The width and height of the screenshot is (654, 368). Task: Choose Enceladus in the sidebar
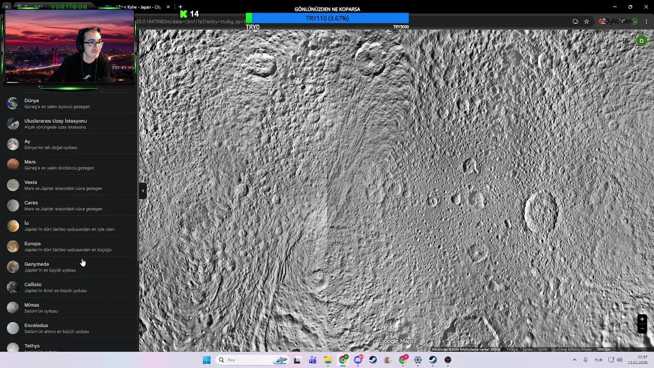coord(69,328)
